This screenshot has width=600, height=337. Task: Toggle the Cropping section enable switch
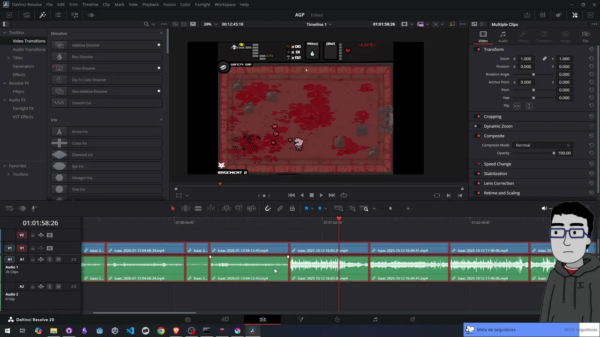[x=478, y=117]
